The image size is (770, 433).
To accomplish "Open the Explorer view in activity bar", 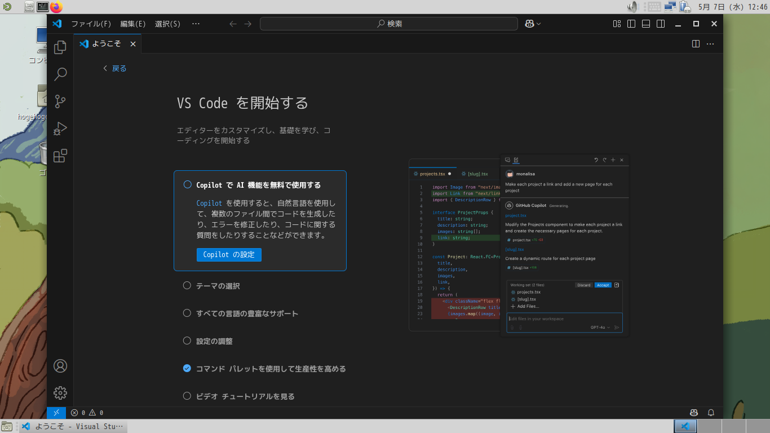I will (x=60, y=47).
